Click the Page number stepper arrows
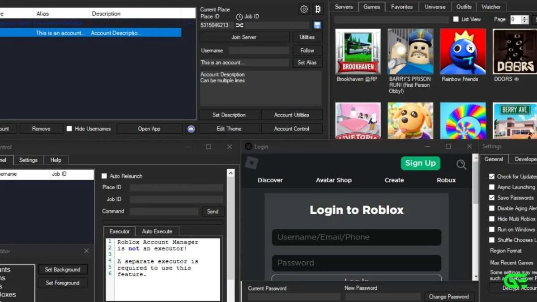The height and width of the screenshot is (302, 537). pos(525,19)
